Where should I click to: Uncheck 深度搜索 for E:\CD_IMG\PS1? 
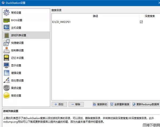(141, 22)
